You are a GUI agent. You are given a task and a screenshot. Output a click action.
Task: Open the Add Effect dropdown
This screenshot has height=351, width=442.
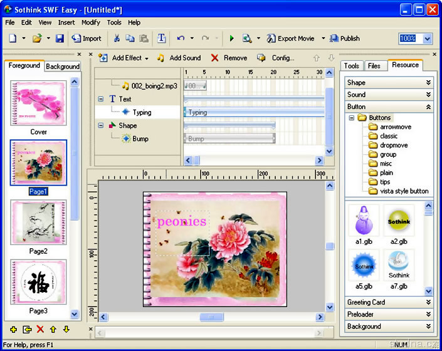tap(146, 58)
